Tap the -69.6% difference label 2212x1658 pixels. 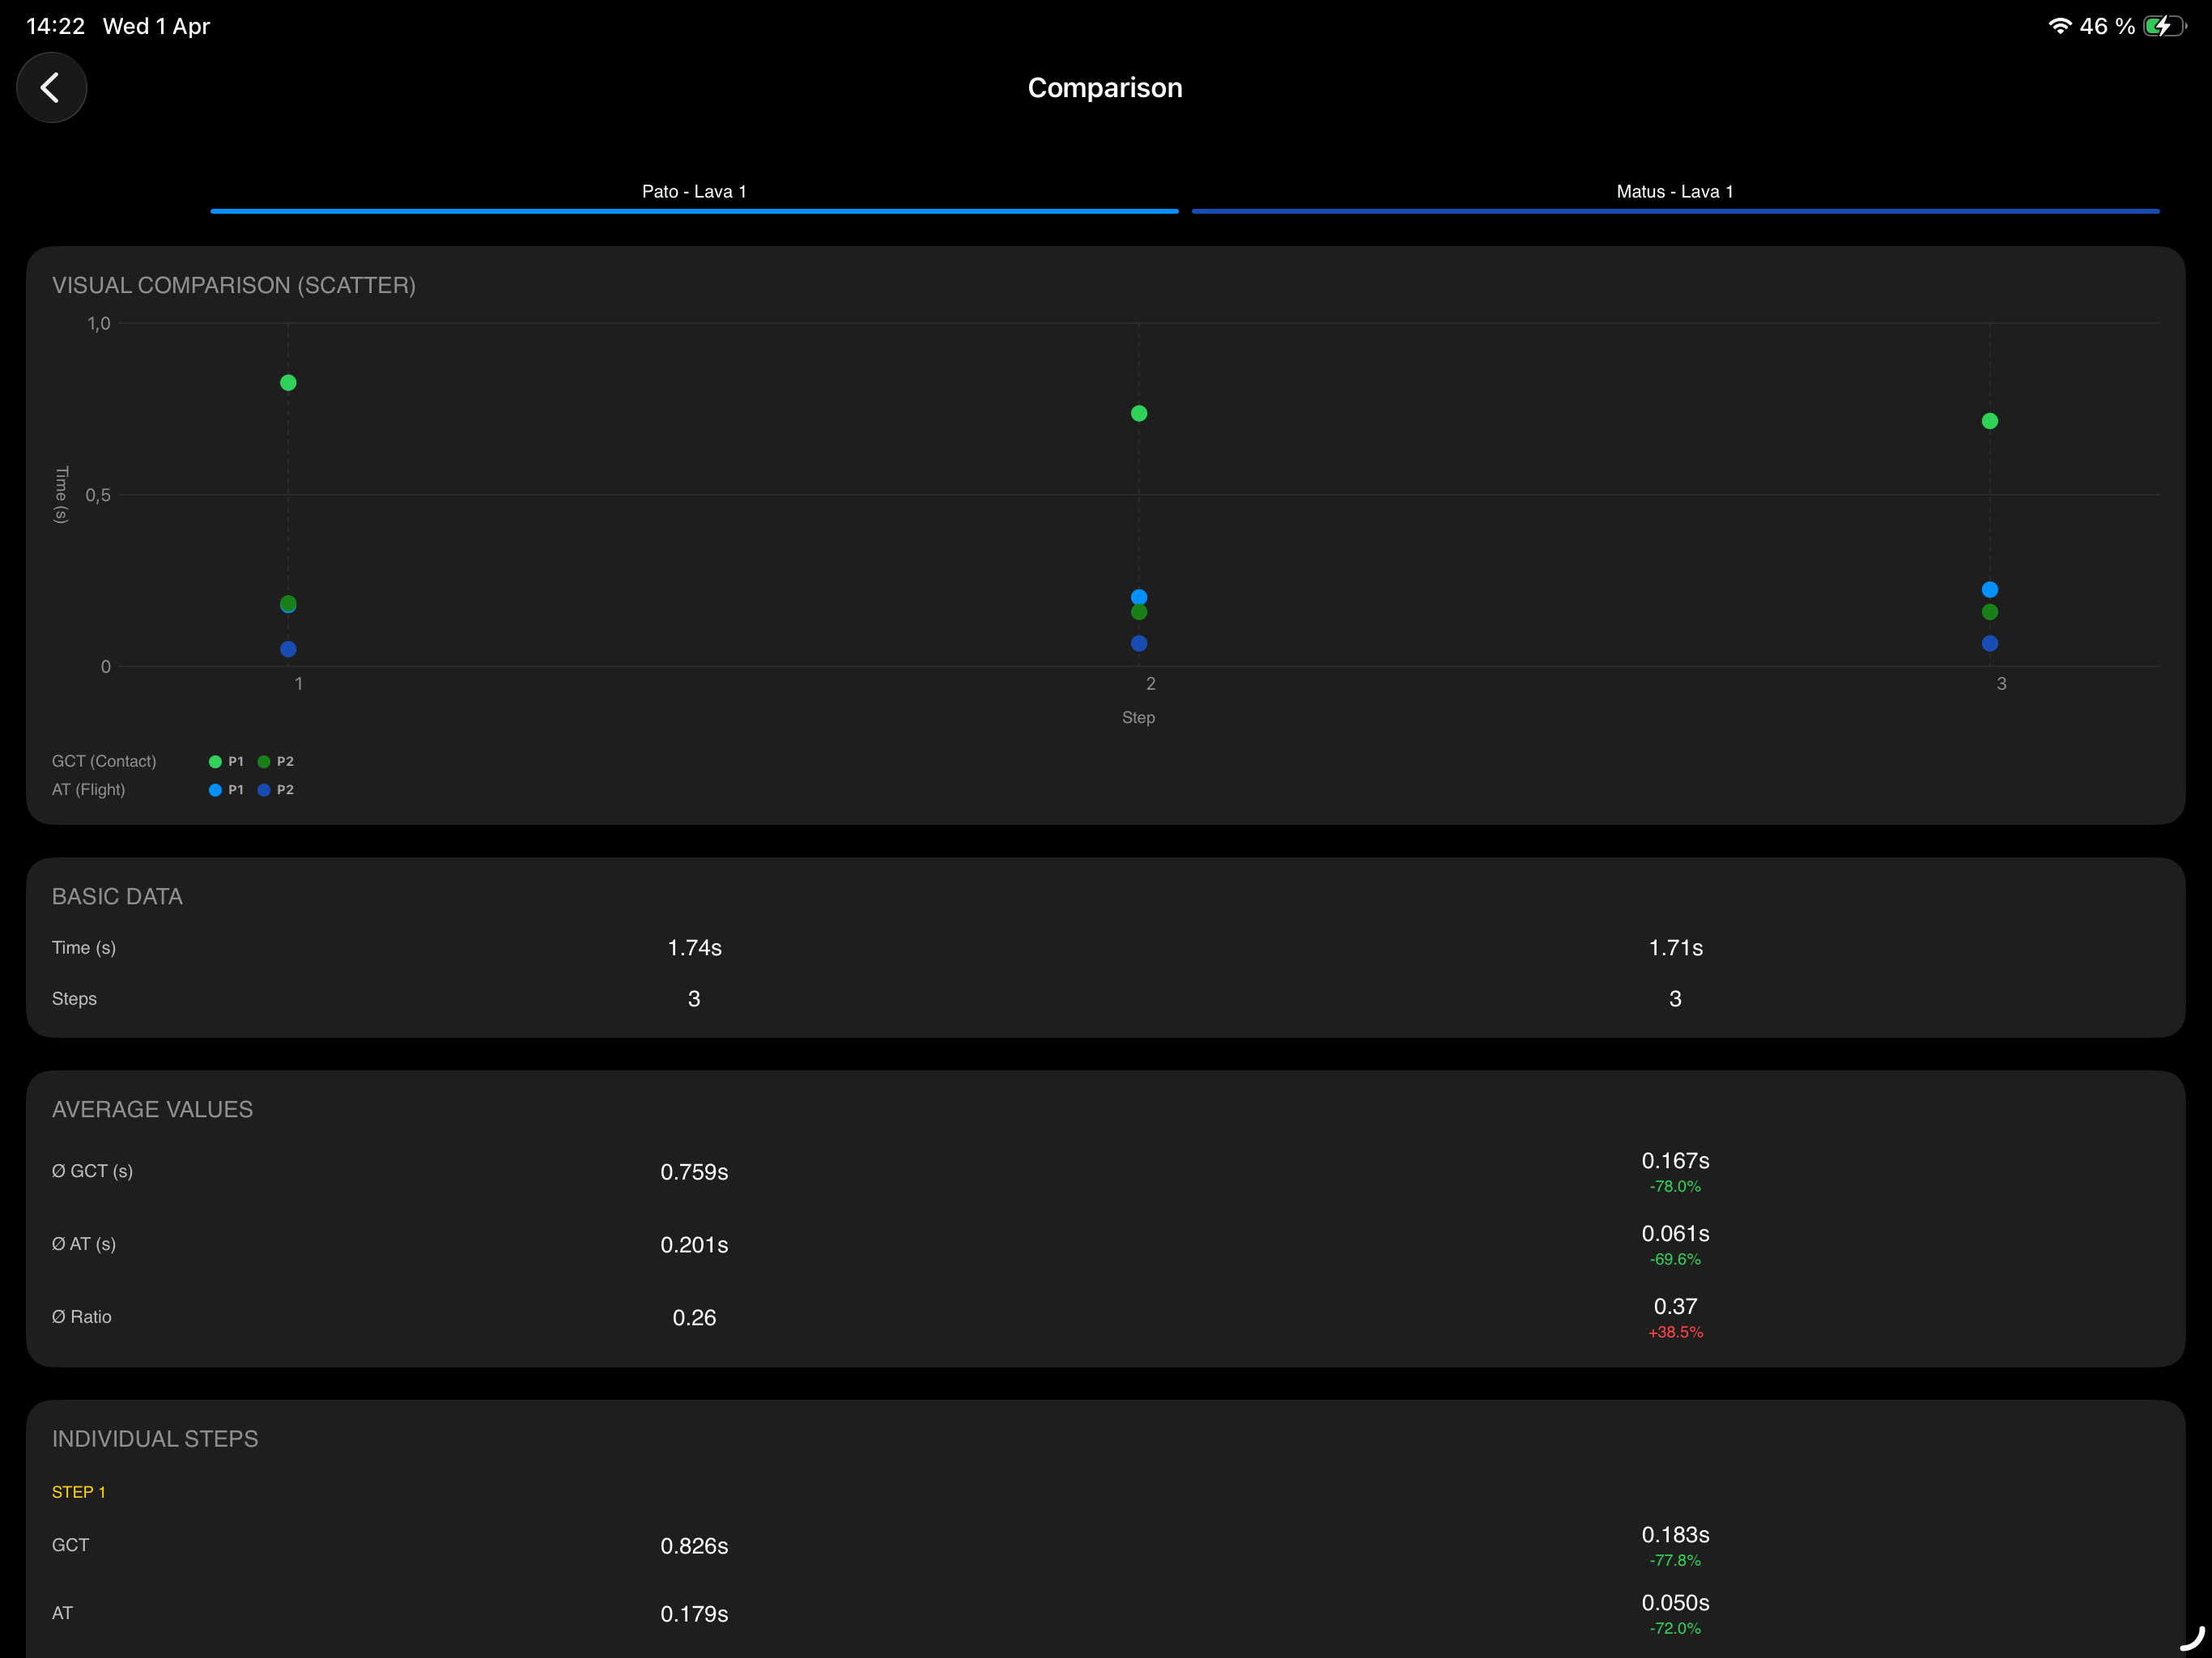(1675, 1260)
